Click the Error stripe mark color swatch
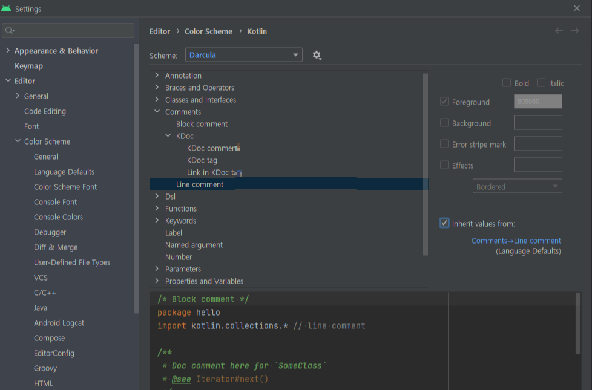The image size is (592, 390). click(x=538, y=144)
